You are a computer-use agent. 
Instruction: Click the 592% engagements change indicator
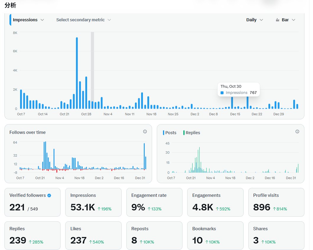[223, 209]
